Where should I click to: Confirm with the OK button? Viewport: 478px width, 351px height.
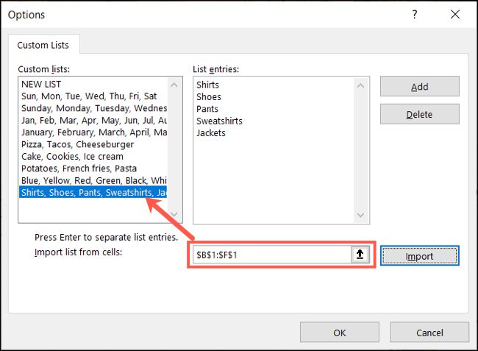tap(339, 332)
